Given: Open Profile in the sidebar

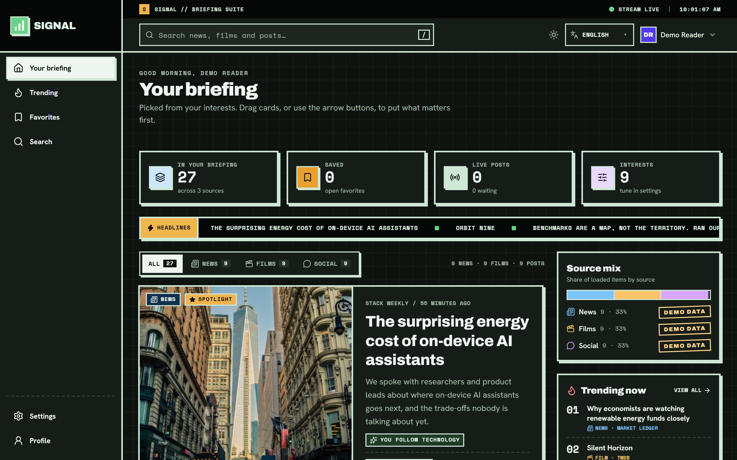Looking at the screenshot, I should pos(61,441).
